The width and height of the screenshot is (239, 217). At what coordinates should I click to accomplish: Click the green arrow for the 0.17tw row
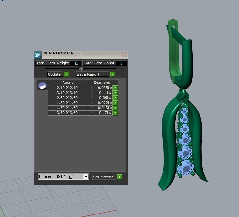point(115,113)
